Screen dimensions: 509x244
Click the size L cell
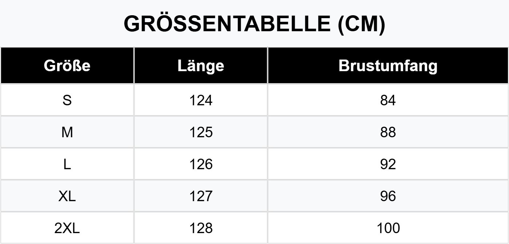[x=67, y=164]
